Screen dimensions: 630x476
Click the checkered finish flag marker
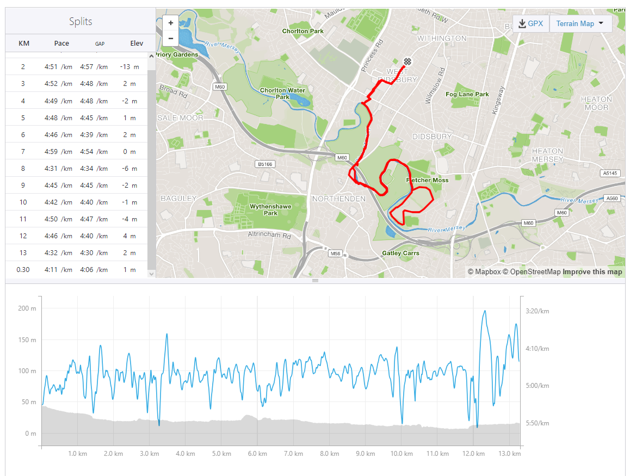(x=407, y=61)
